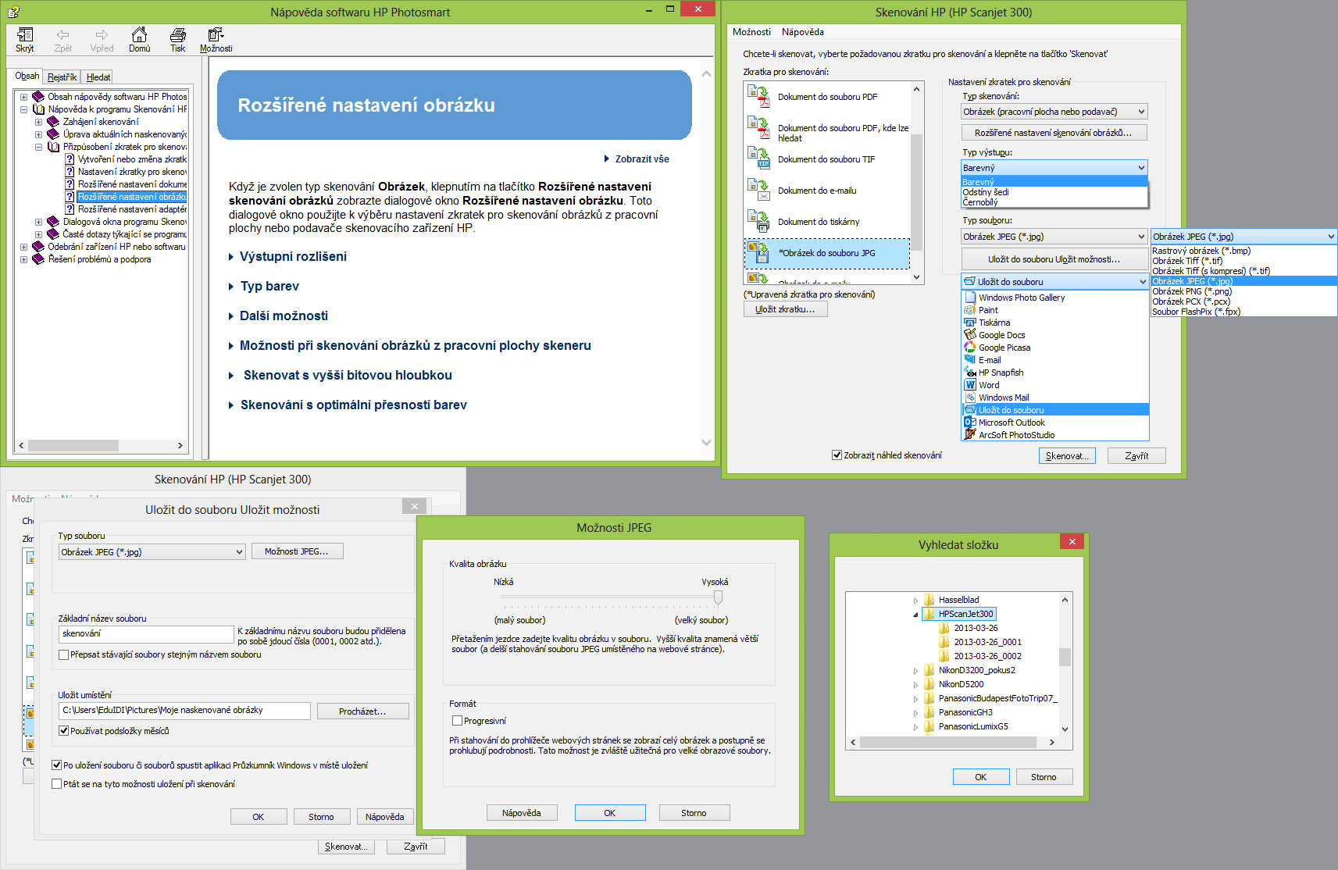This screenshot has height=870, width=1338.
Task: Click the Procházet browse button
Action: tap(362, 711)
